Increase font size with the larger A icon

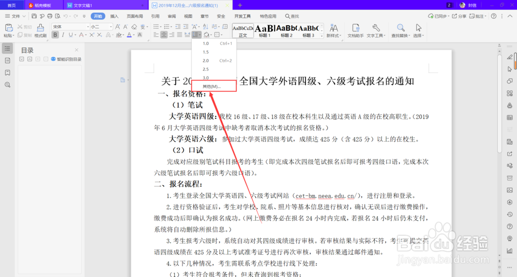pyautogui.click(x=117, y=27)
